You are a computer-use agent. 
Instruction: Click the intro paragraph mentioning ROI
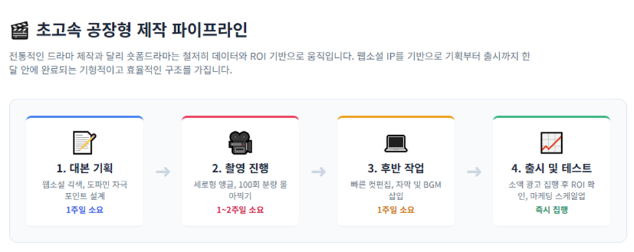269,64
